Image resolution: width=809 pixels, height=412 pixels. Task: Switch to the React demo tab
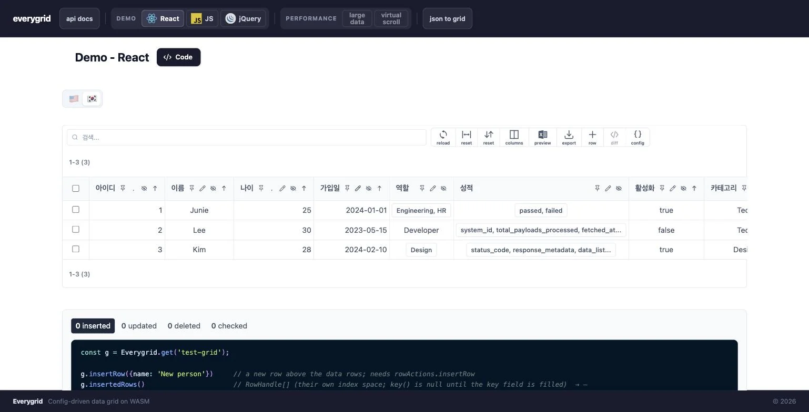click(163, 18)
